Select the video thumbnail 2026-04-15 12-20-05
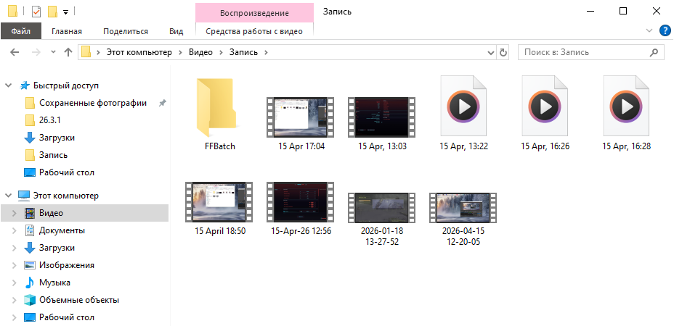 [463, 208]
